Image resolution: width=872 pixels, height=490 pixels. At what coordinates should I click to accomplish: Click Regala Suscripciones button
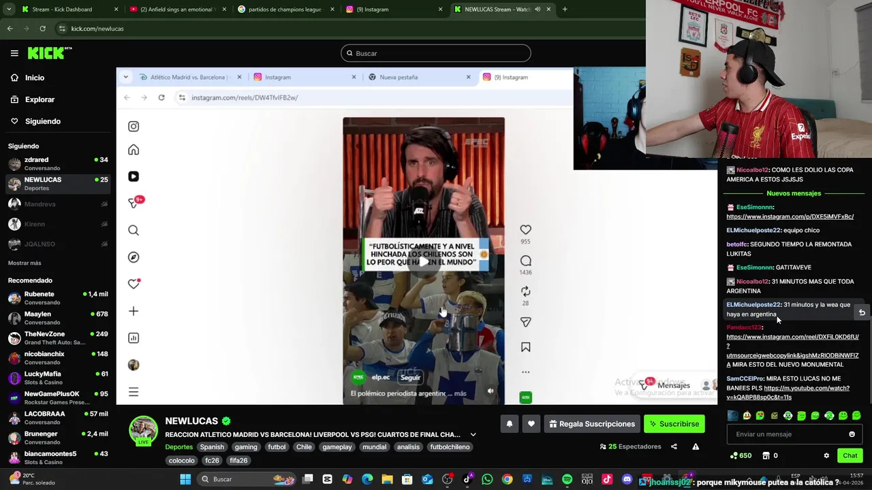pos(591,424)
